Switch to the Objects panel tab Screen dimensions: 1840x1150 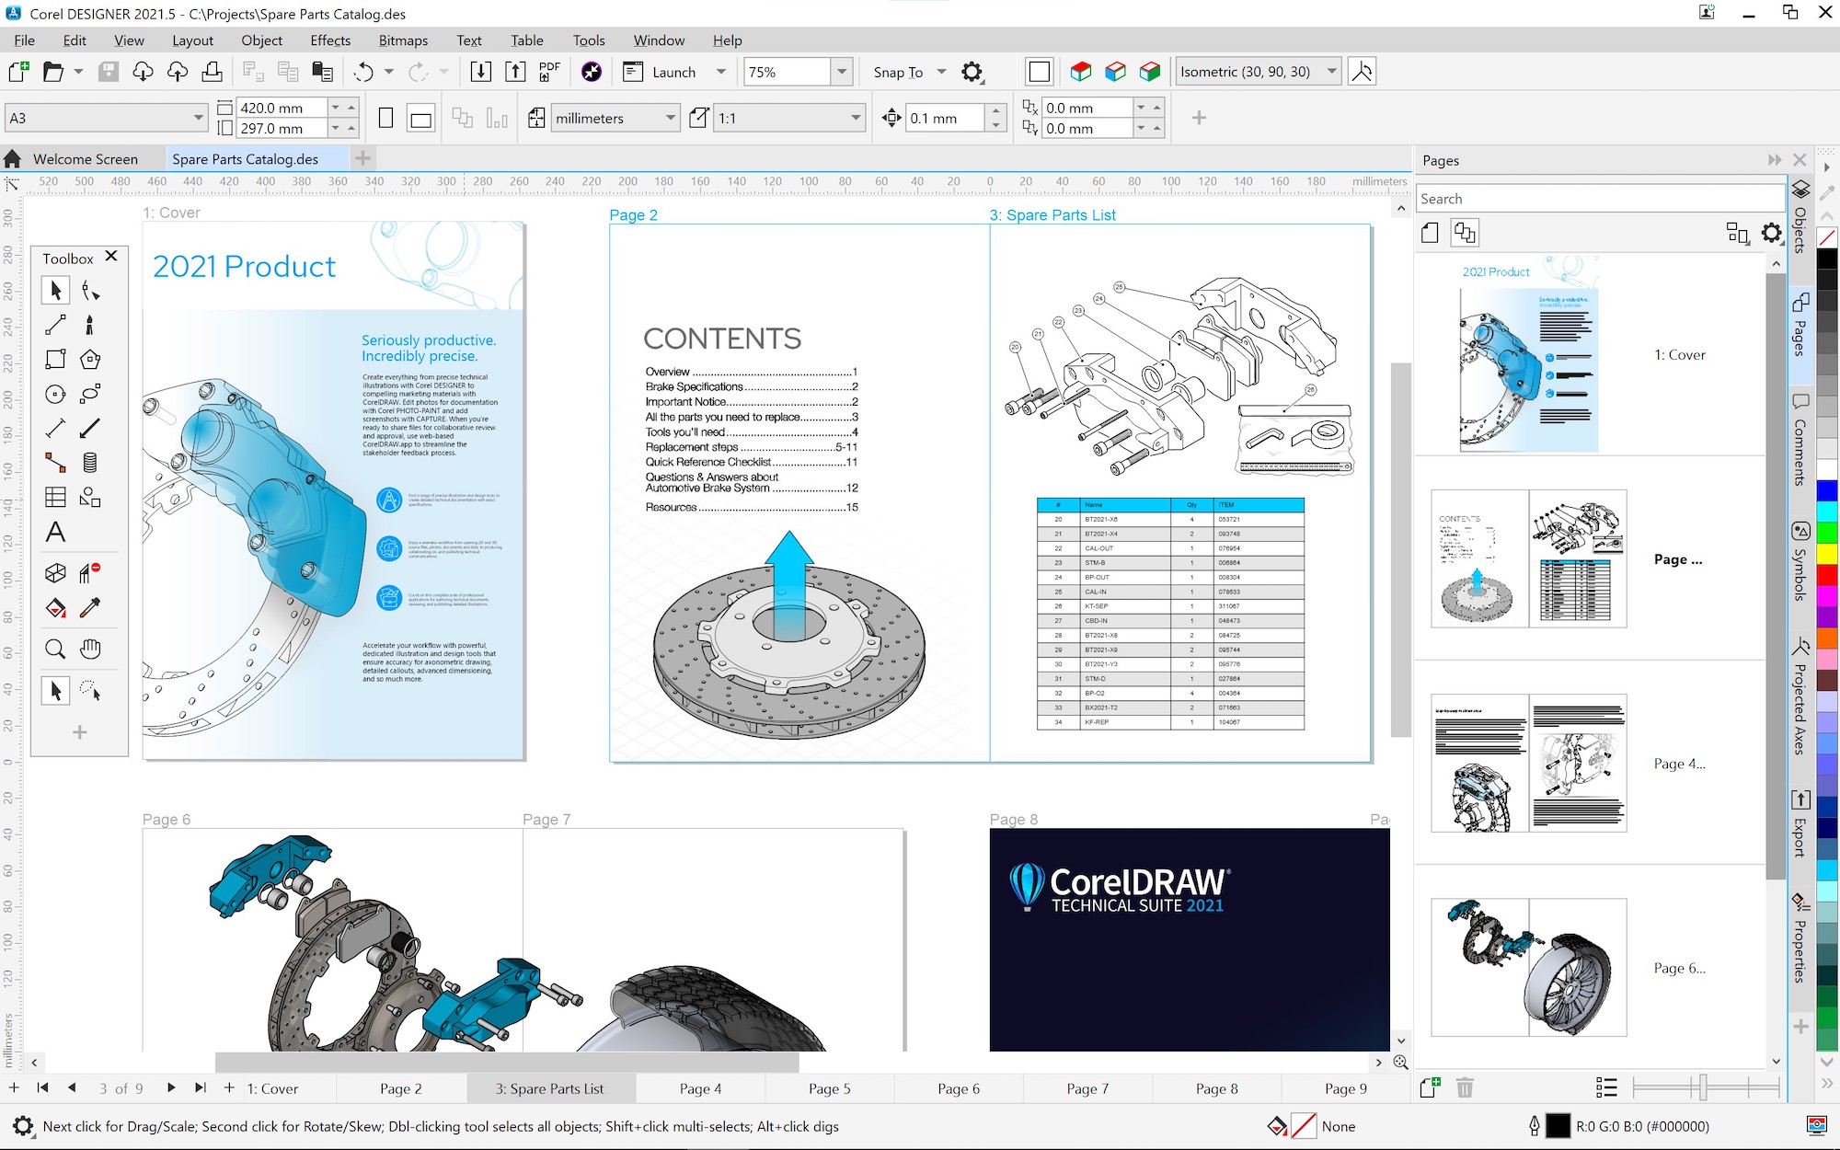1799,232
